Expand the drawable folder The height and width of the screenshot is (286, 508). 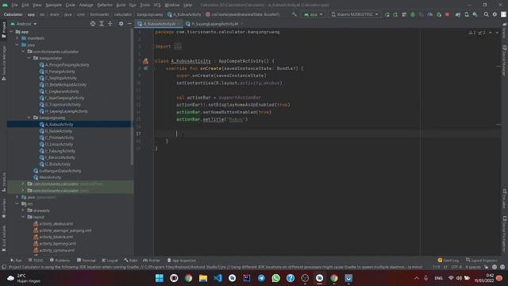(23, 211)
